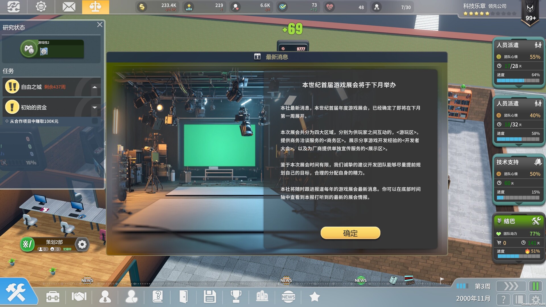Collapse the 自由之城 task entry
Screen dimensions: 546x307
point(95,87)
